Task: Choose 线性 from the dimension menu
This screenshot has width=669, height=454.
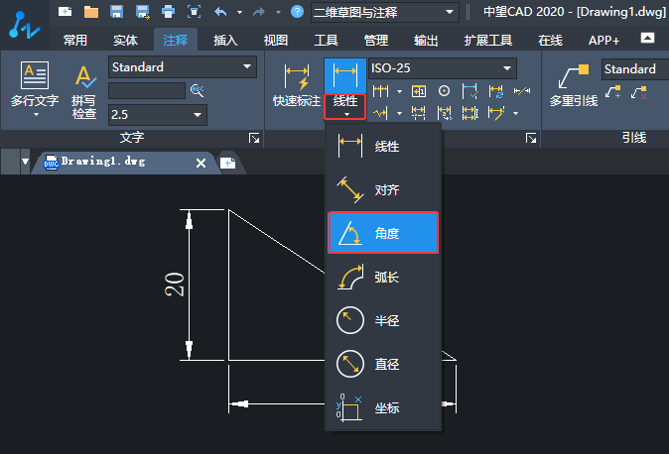Action: [383, 147]
